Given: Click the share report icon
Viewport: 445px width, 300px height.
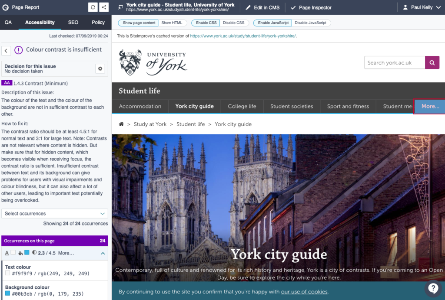Looking at the screenshot, I should [x=104, y=7].
